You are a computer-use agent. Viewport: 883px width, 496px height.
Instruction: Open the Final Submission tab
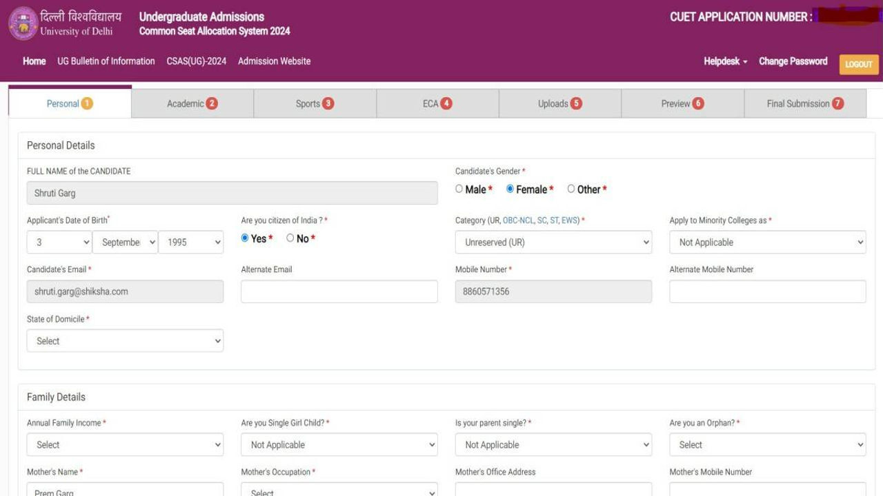coord(804,103)
